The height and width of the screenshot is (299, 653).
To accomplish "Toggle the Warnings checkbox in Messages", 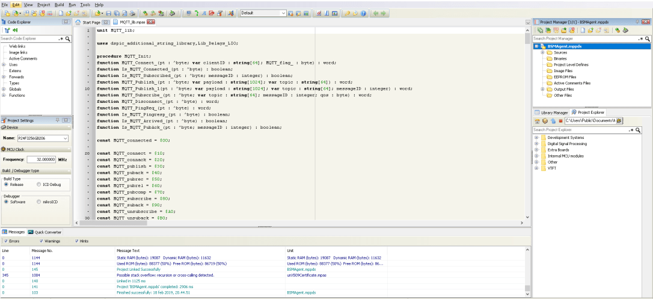I will [41, 241].
